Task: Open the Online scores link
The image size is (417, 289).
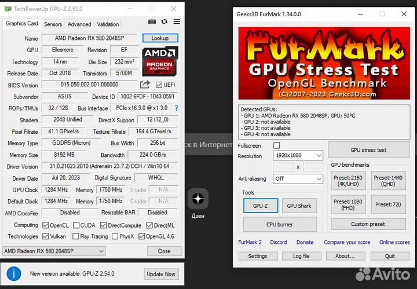Action: coord(394,242)
